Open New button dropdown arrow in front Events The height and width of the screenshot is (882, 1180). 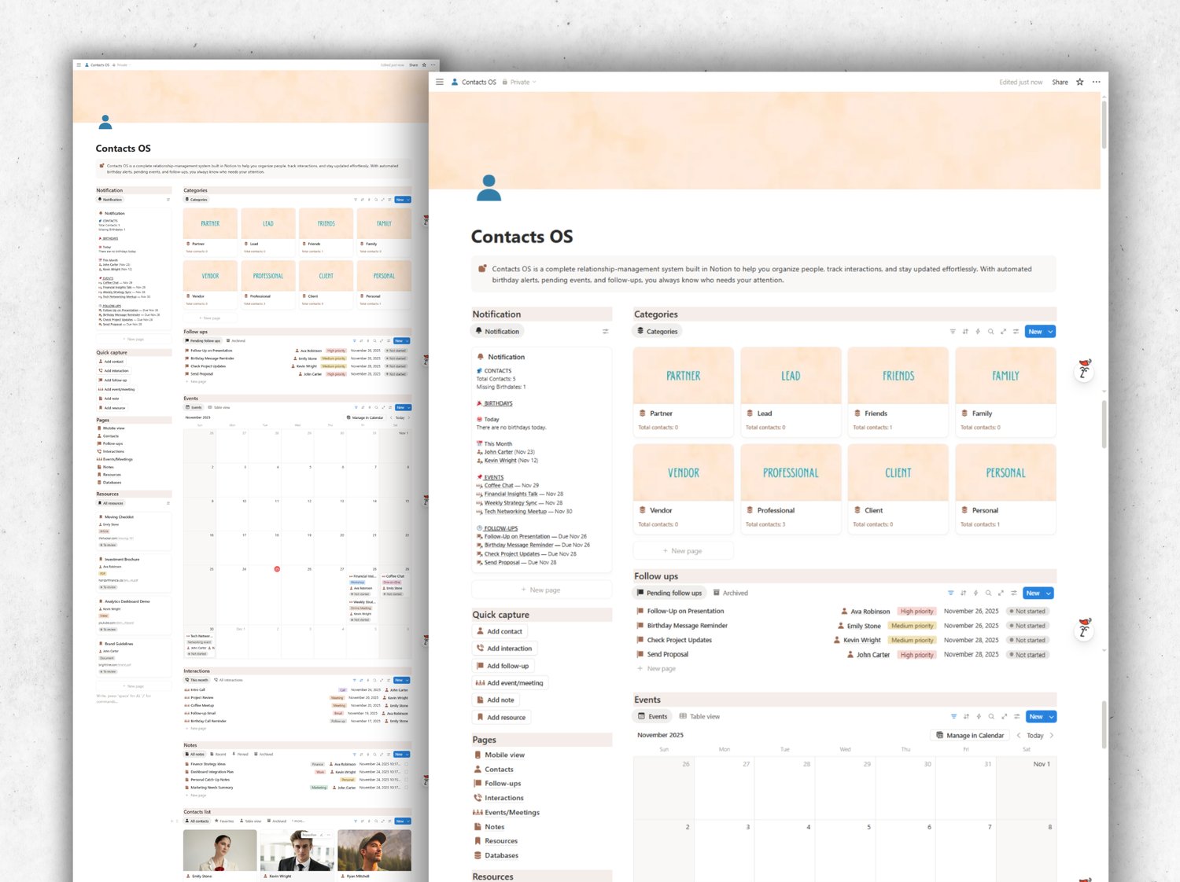tap(1051, 716)
